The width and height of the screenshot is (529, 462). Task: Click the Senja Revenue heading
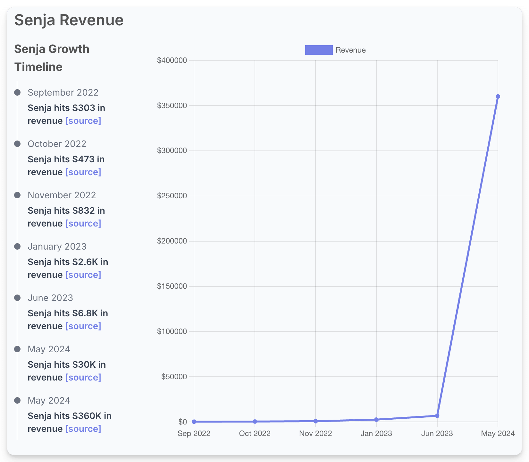pyautogui.click(x=69, y=20)
